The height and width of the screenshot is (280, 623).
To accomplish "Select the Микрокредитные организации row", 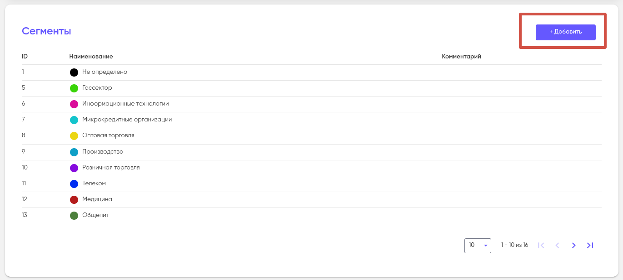I will [x=127, y=120].
